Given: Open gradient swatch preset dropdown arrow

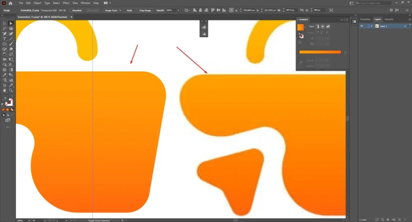Looking at the screenshot, I should [x=305, y=27].
